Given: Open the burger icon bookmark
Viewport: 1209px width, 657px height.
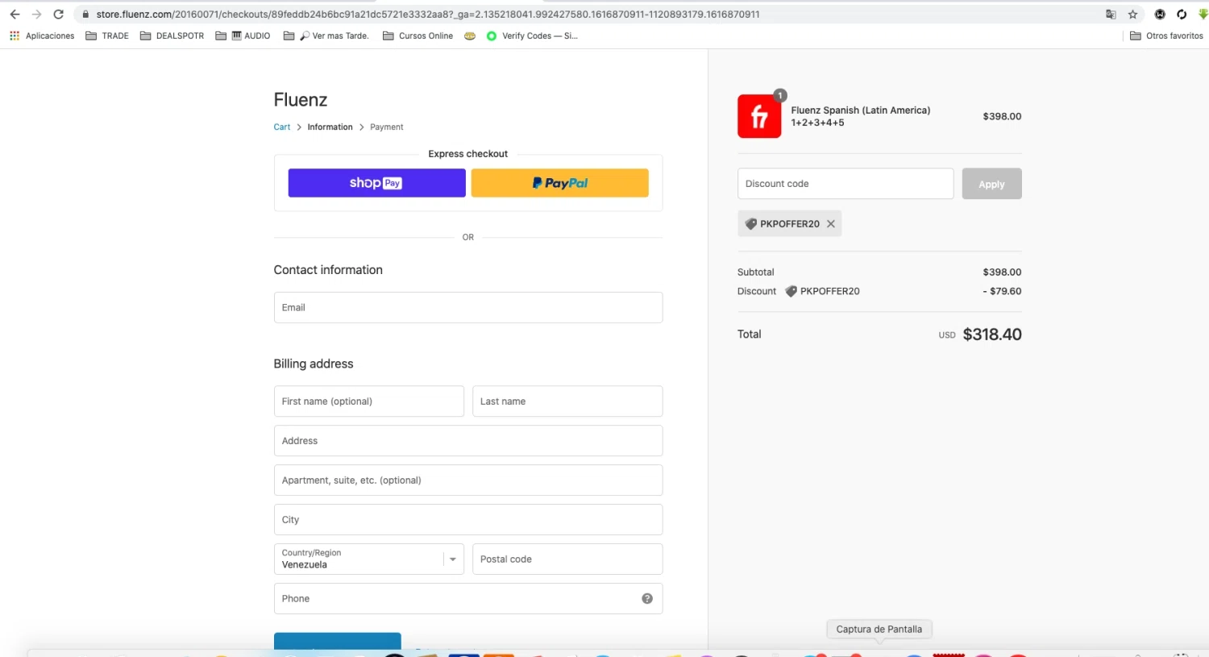Looking at the screenshot, I should 470,35.
